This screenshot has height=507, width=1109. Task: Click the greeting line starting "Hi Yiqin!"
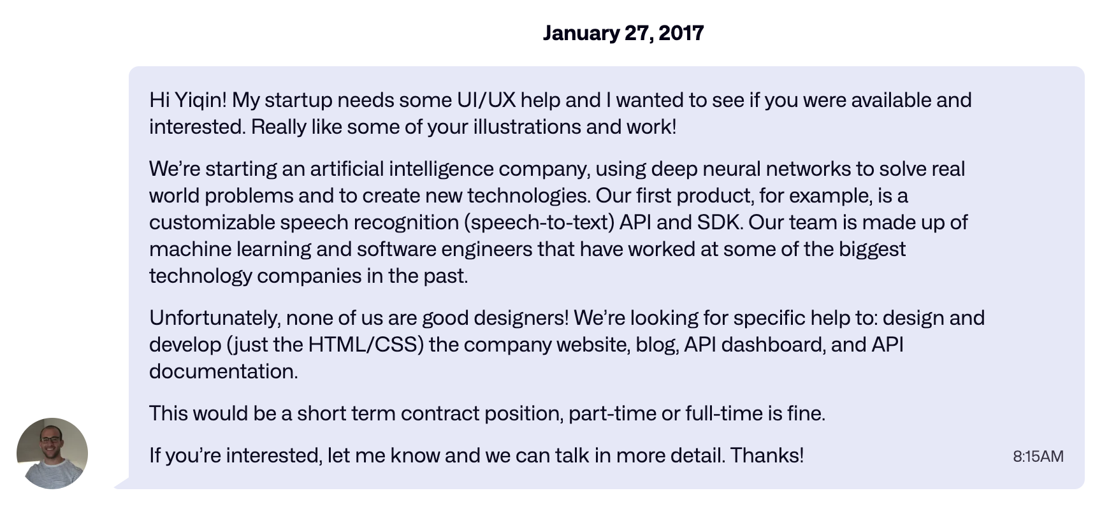click(x=560, y=100)
